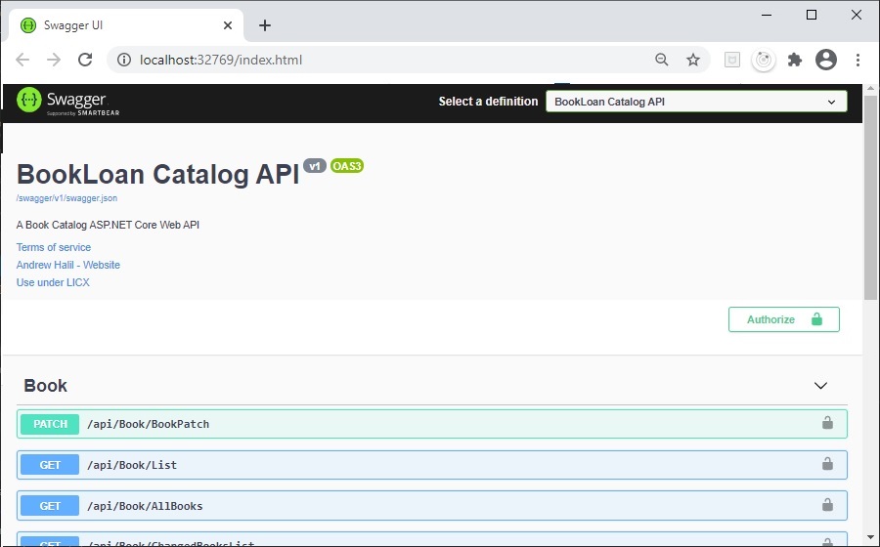Click the OAS3 version badge
The width and height of the screenshot is (880, 547).
(x=347, y=166)
